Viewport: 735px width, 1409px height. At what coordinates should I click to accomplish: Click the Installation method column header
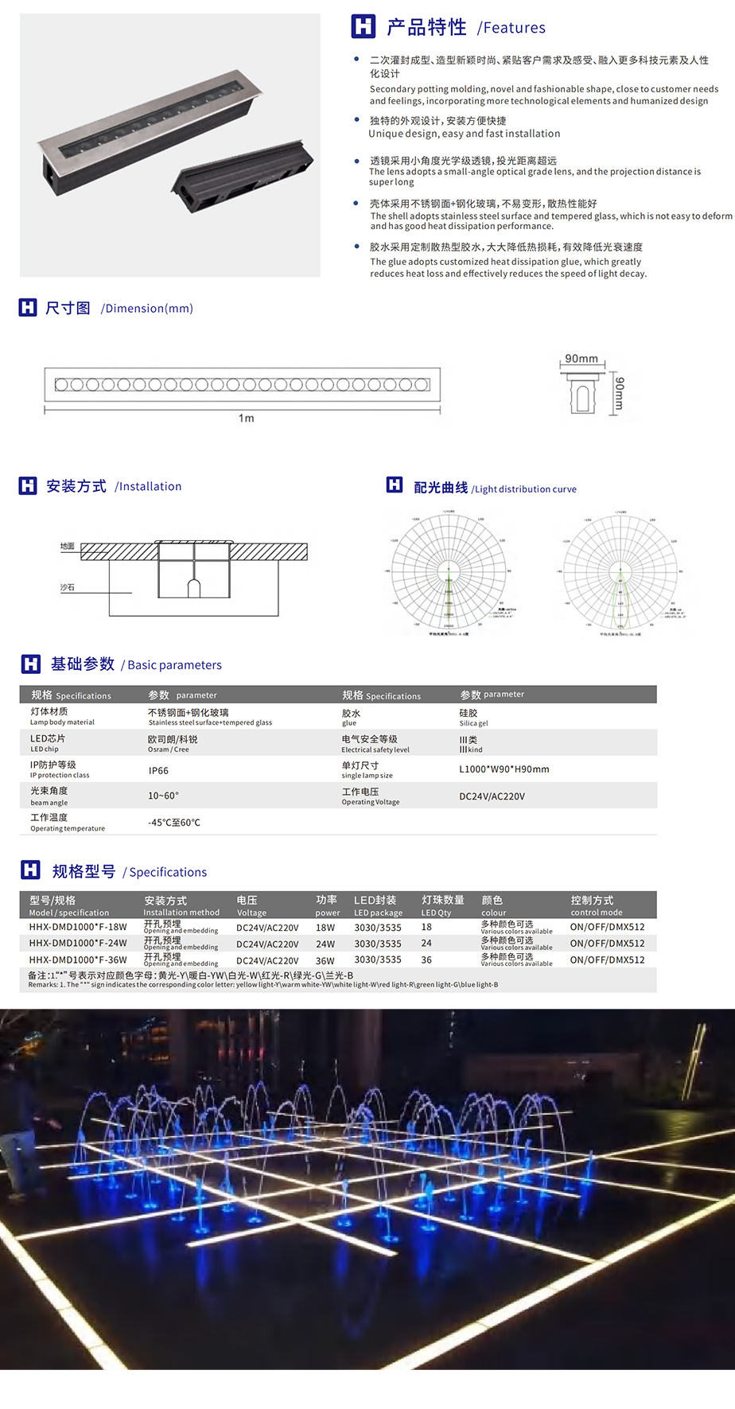(181, 906)
